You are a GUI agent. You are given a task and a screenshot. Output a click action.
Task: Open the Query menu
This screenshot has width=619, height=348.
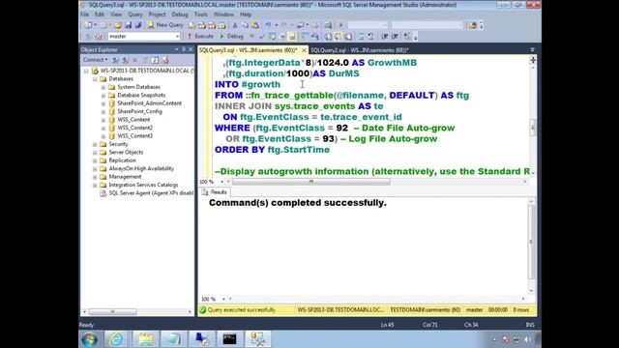click(x=135, y=14)
